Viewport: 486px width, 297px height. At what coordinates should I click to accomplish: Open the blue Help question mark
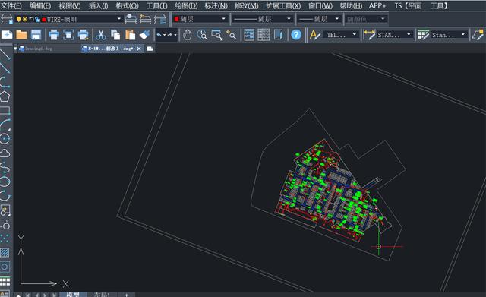coord(296,35)
